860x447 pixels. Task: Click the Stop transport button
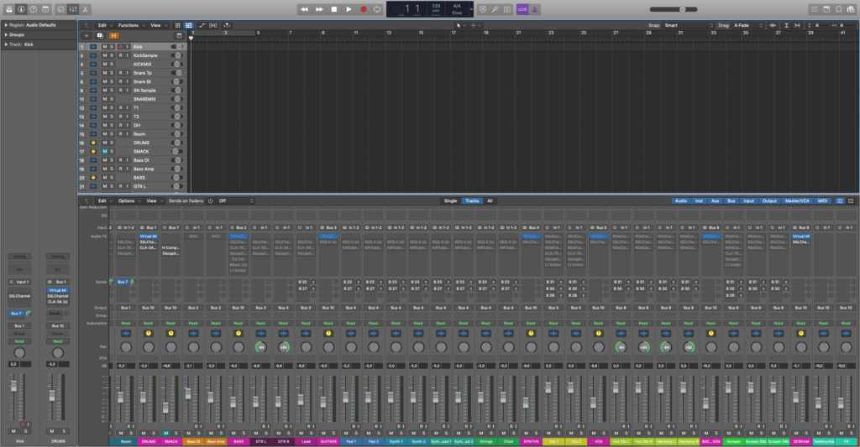pos(334,9)
